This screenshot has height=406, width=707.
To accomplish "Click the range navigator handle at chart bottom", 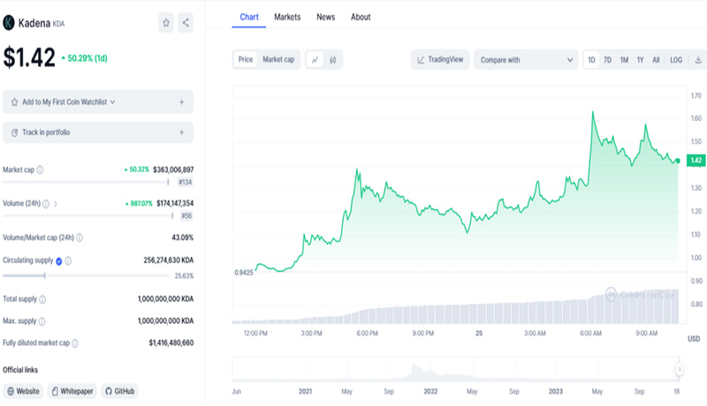I will click(679, 370).
